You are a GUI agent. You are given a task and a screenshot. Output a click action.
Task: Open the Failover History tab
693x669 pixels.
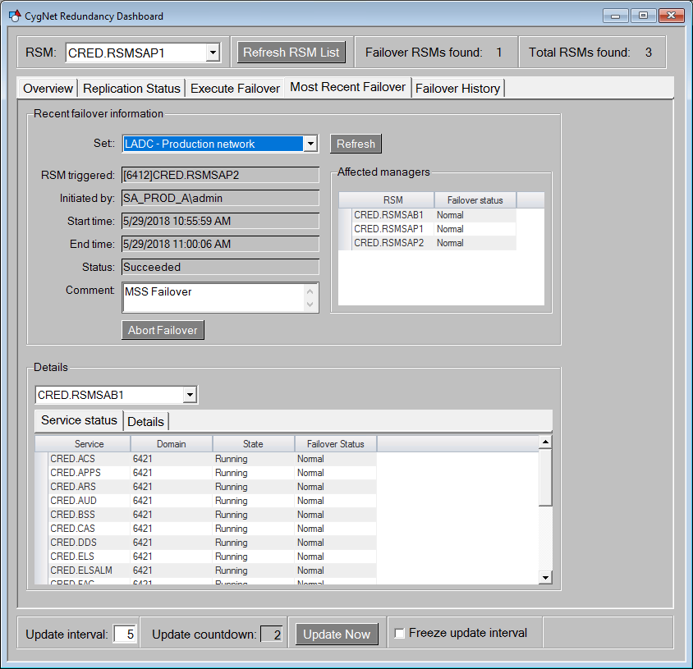point(457,89)
